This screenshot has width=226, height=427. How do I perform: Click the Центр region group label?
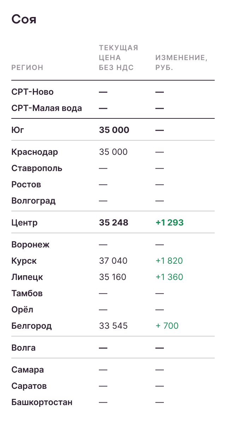24,223
